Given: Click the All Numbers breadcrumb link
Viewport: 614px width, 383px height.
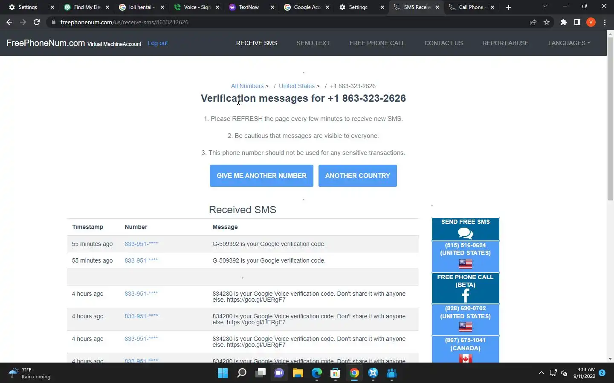Looking at the screenshot, I should coord(247,86).
